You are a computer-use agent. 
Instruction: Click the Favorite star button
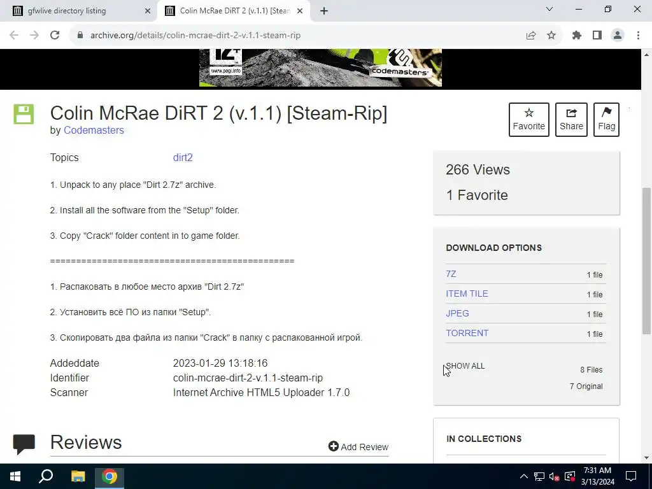point(529,120)
